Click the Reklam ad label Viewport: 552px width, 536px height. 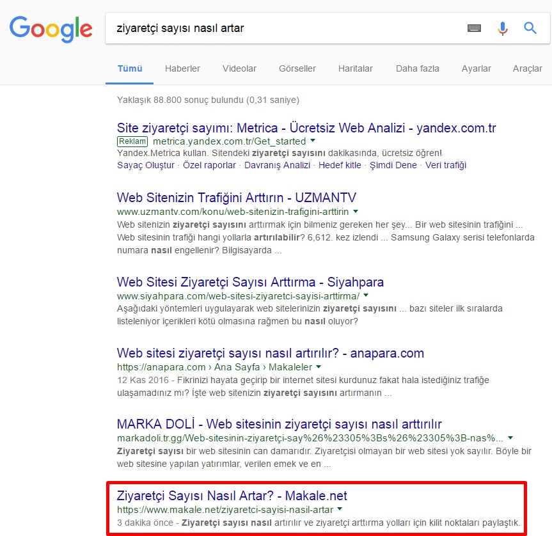[x=132, y=141]
